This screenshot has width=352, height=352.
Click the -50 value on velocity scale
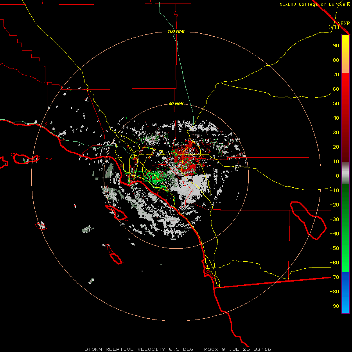click(x=334, y=248)
